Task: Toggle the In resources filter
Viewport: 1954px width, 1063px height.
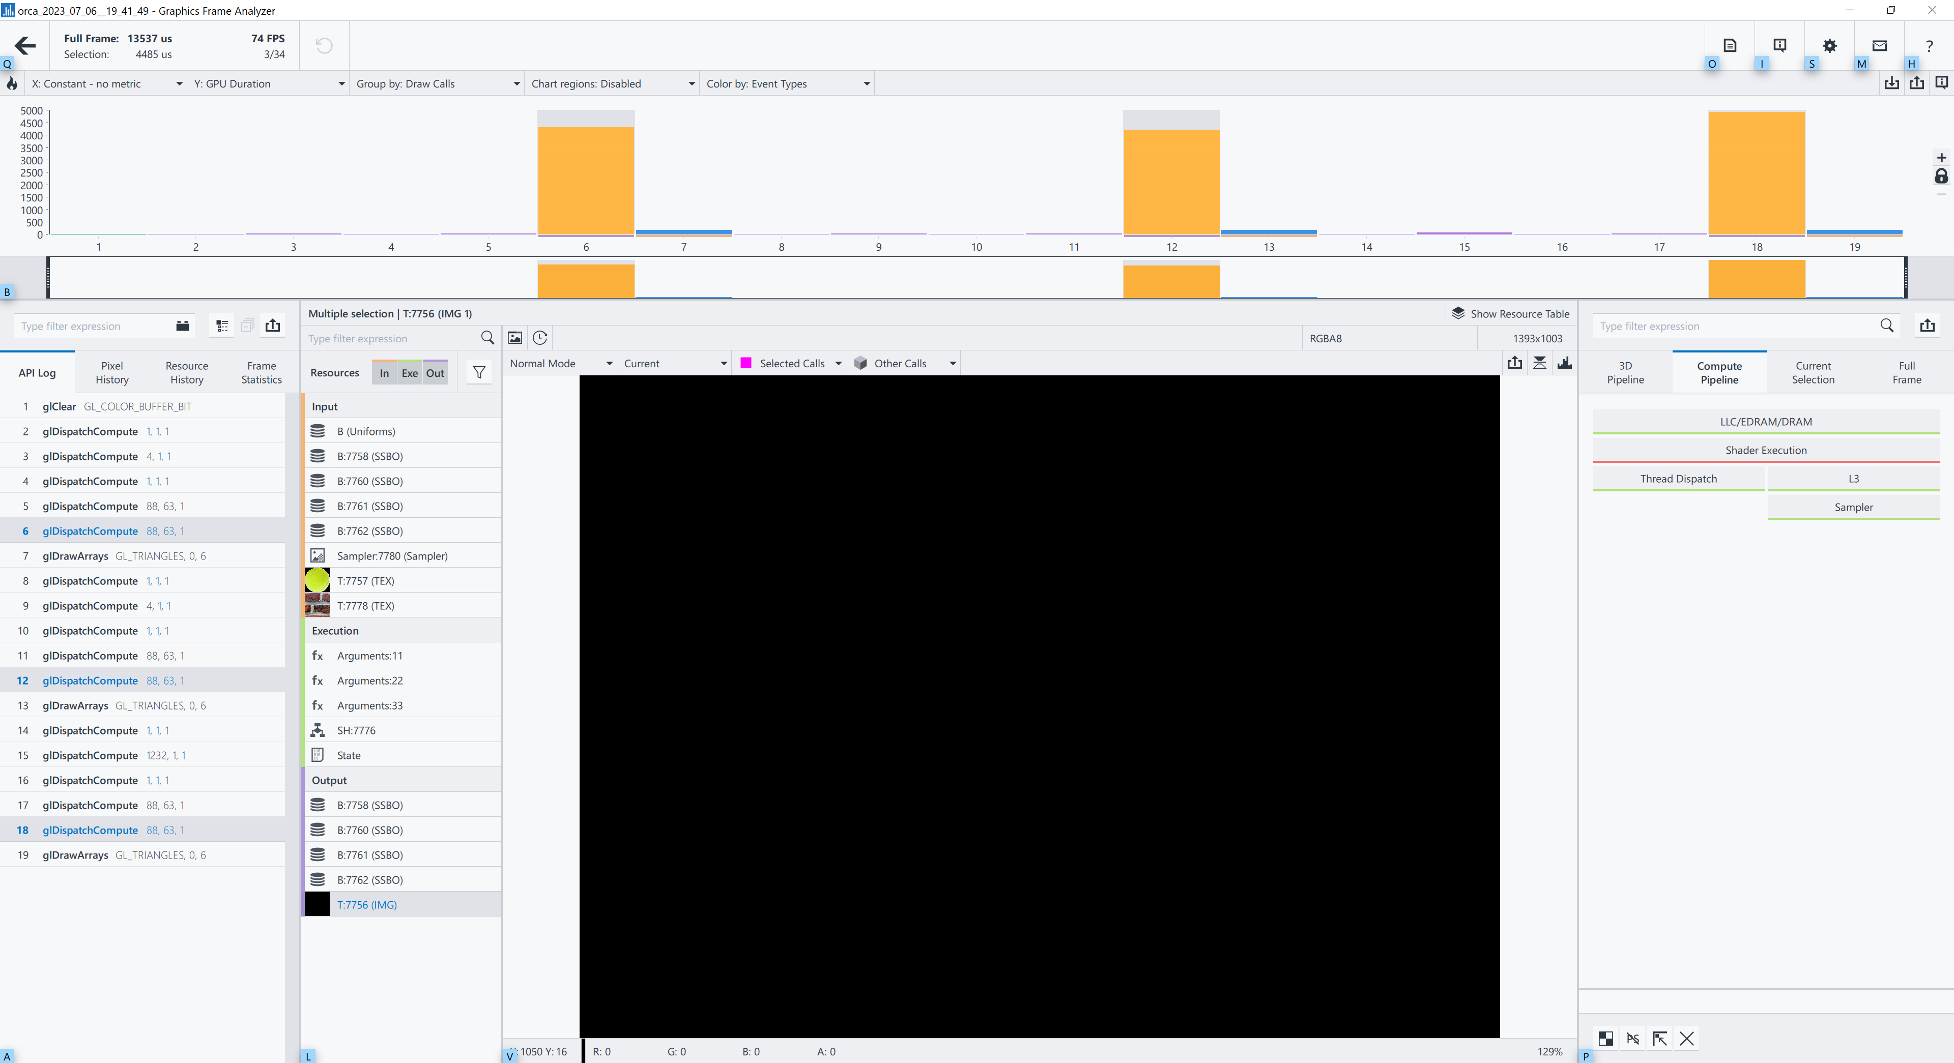Action: 384,373
